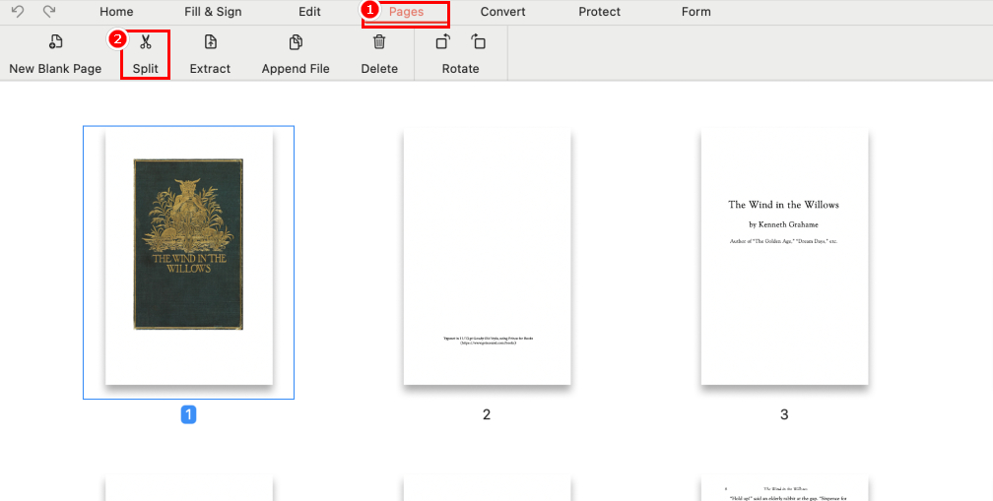
Task: Click the redo arrow icon
Action: 49,12
